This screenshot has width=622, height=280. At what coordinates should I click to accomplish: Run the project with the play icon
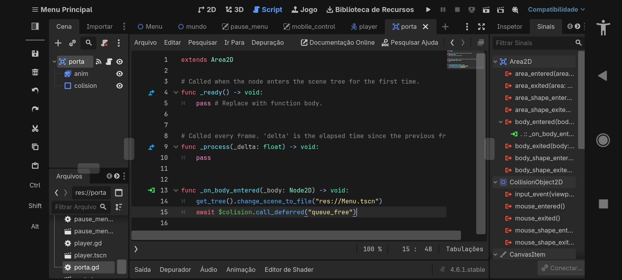pos(428,10)
